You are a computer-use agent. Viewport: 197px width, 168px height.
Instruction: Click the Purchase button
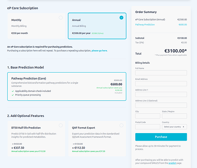[x=161, y=137]
